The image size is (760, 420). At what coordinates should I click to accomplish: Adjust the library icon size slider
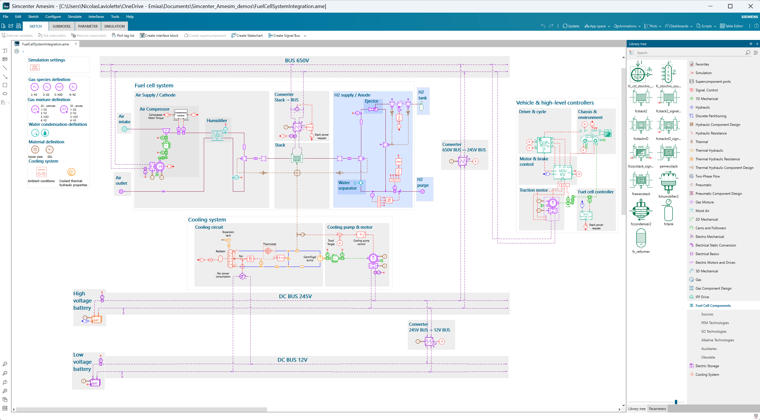(x=676, y=402)
